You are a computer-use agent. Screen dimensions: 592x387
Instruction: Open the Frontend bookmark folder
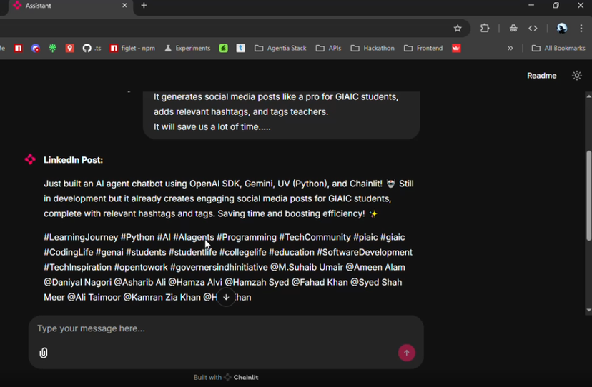(423, 49)
